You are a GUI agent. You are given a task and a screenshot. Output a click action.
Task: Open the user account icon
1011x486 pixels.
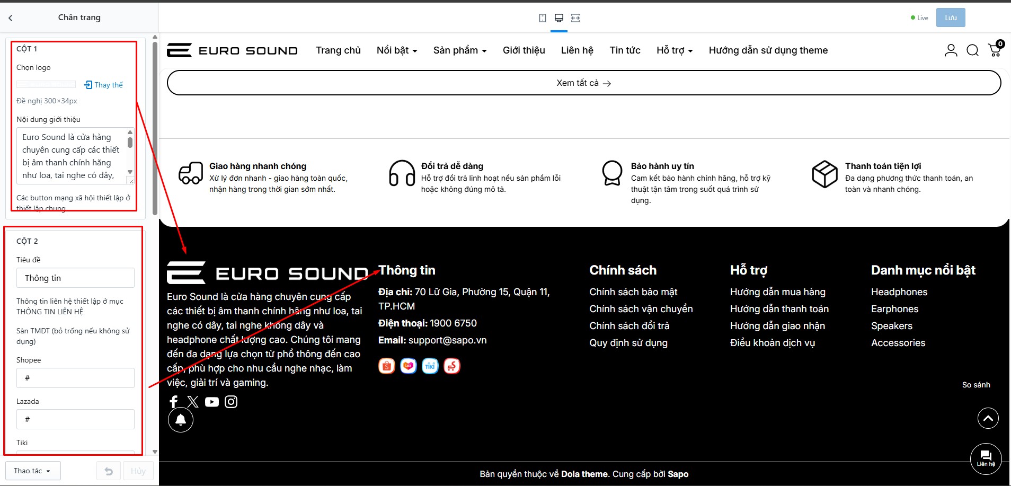[x=951, y=50]
